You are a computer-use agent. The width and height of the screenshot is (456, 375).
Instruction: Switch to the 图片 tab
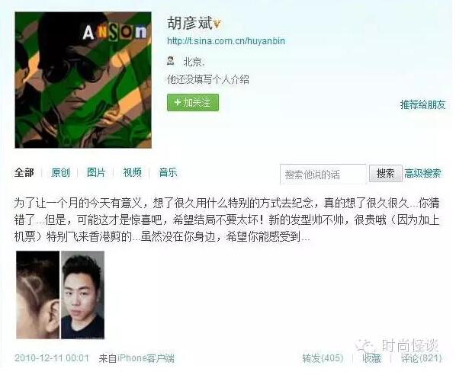(96, 172)
